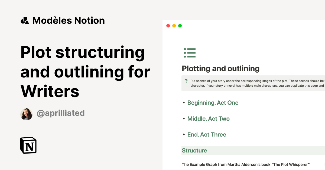
Task: Open the green list page icon
Action: coord(190,53)
